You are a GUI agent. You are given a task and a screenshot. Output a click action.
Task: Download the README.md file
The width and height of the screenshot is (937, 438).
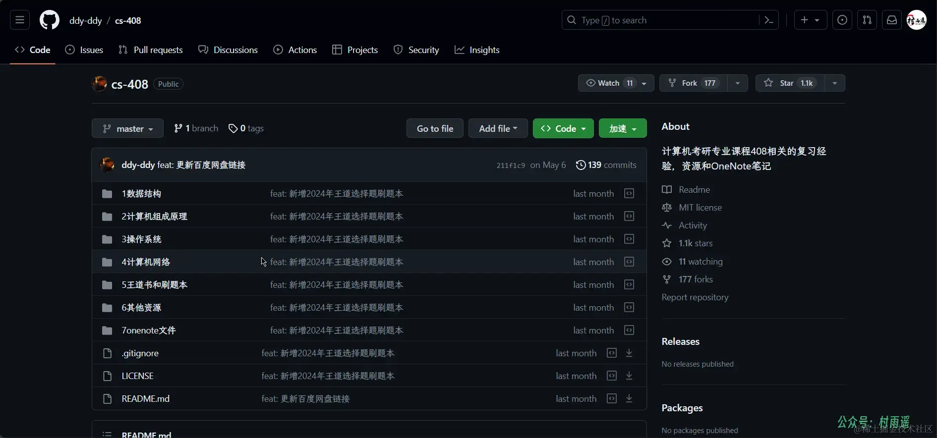629,399
